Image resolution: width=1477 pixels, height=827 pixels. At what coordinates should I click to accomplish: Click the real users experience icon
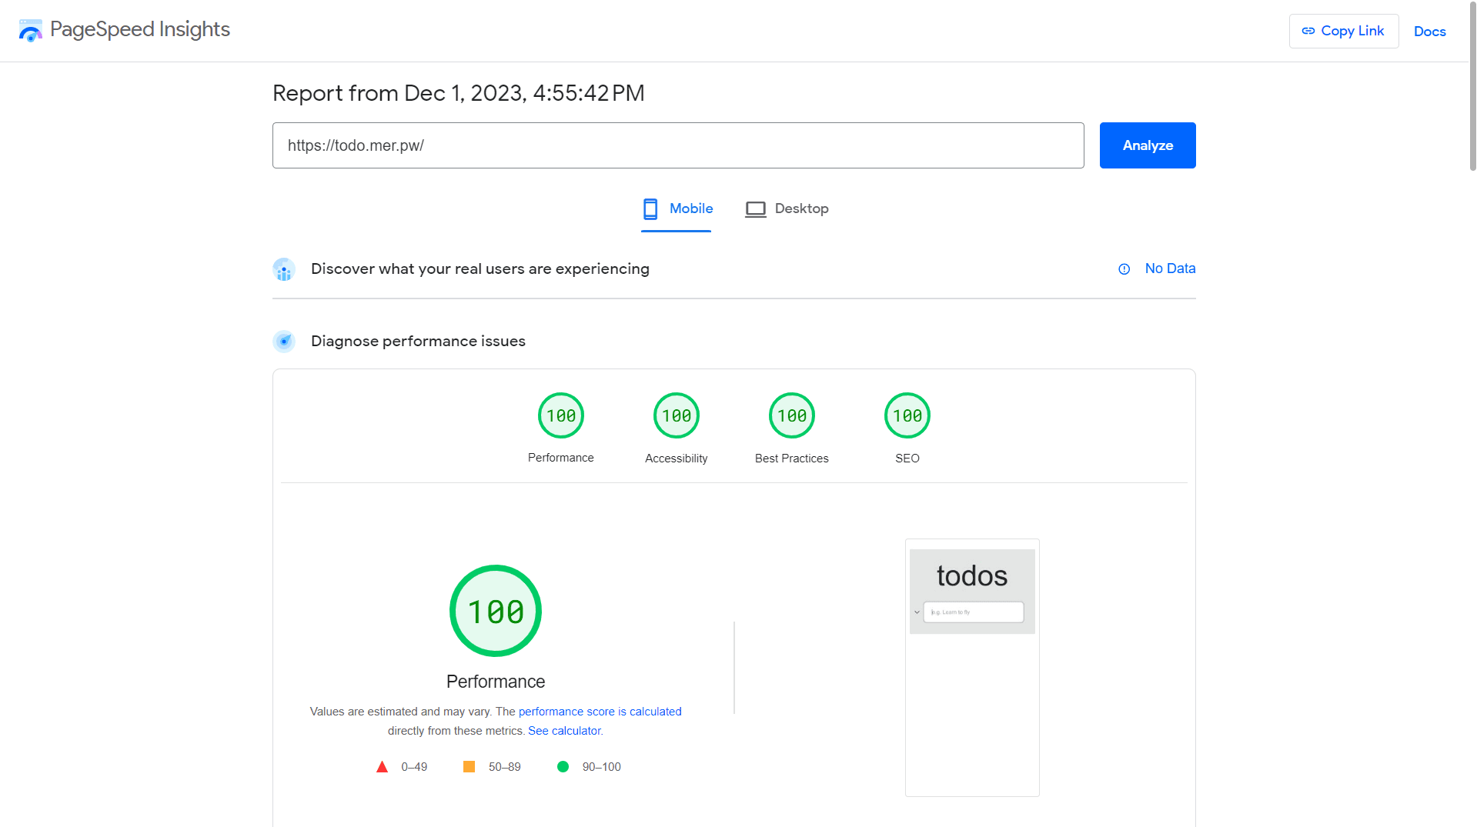[x=284, y=269]
